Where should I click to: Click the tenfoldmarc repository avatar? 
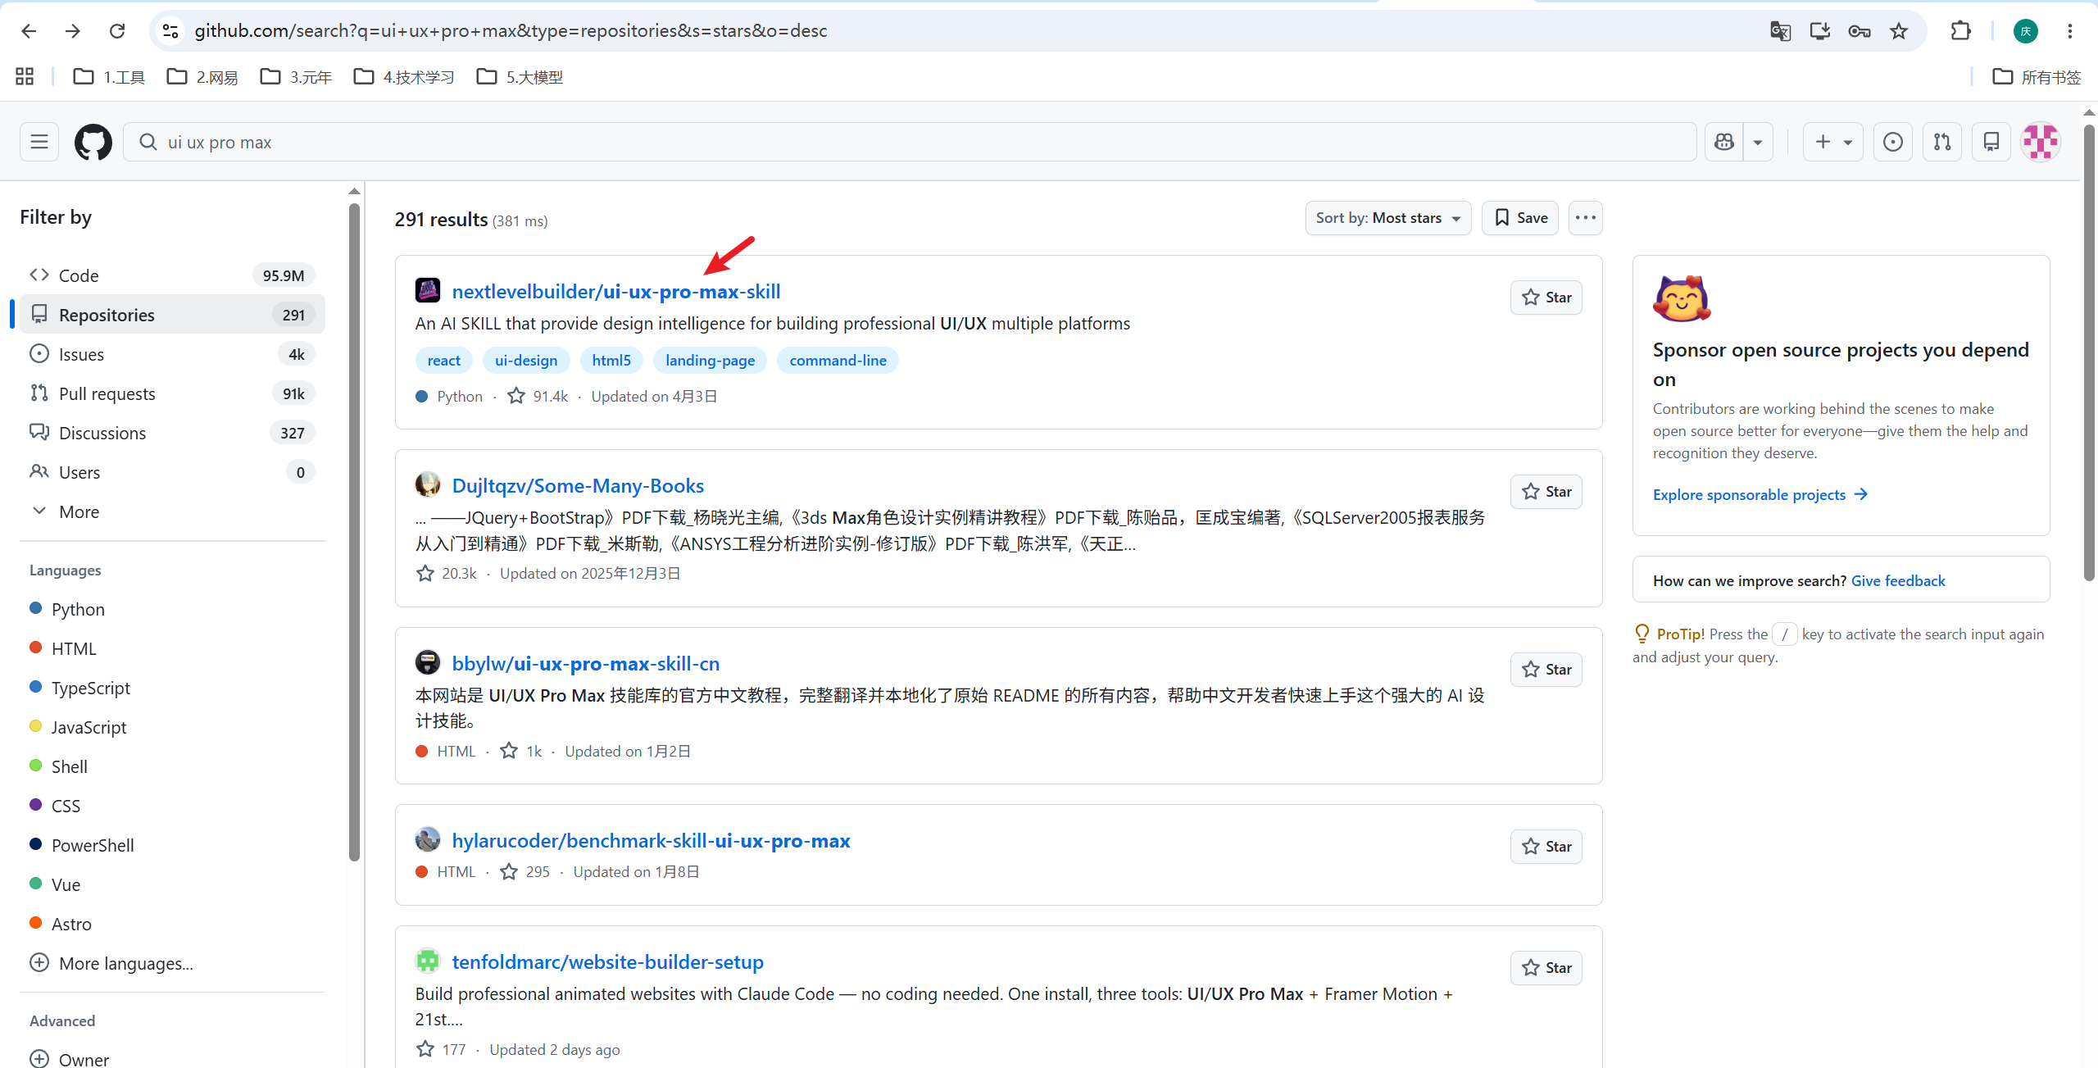(428, 961)
